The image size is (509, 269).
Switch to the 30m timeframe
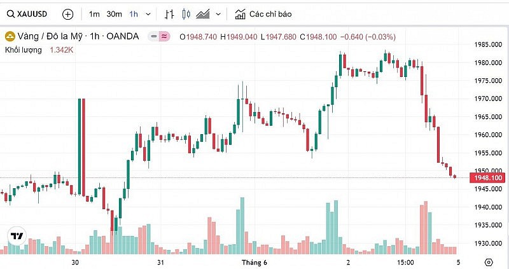[x=115, y=14]
